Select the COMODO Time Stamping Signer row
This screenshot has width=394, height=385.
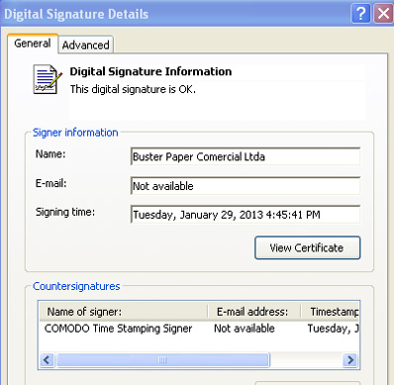pos(199,329)
